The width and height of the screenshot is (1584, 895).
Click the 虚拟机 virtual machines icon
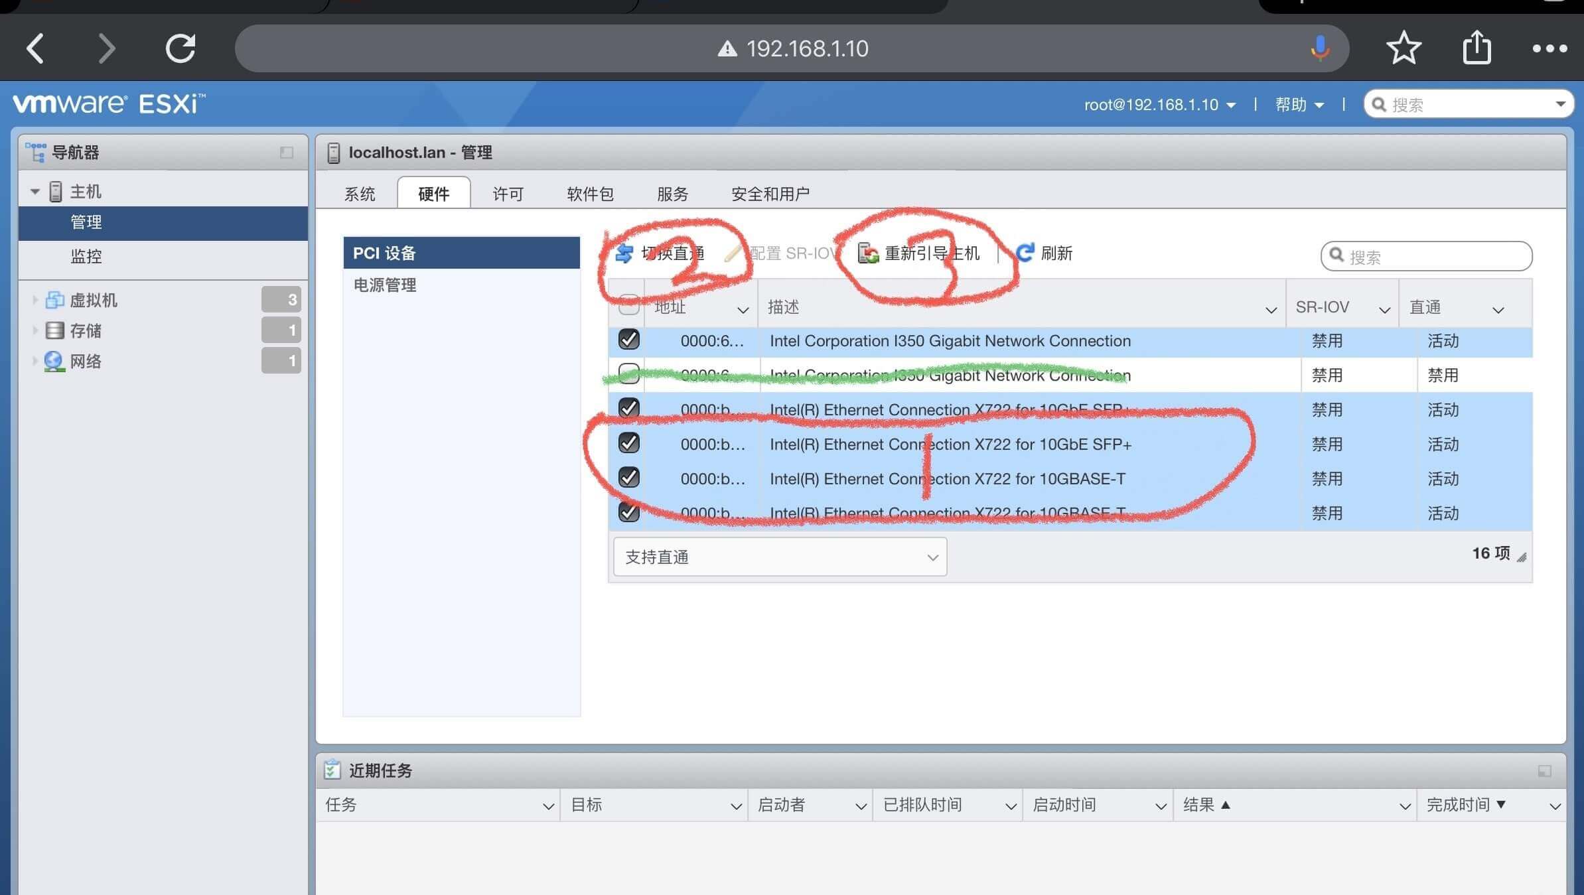coord(54,300)
